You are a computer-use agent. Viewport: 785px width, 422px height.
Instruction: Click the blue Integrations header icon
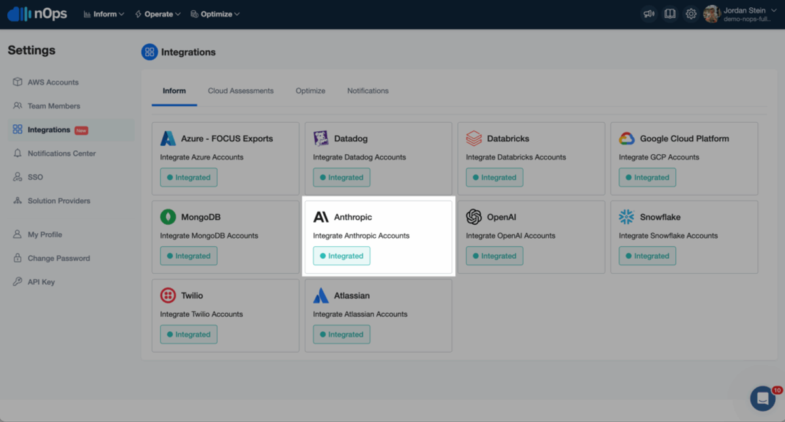point(150,52)
